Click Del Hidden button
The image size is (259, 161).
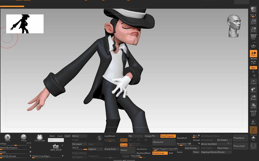tap(224, 140)
